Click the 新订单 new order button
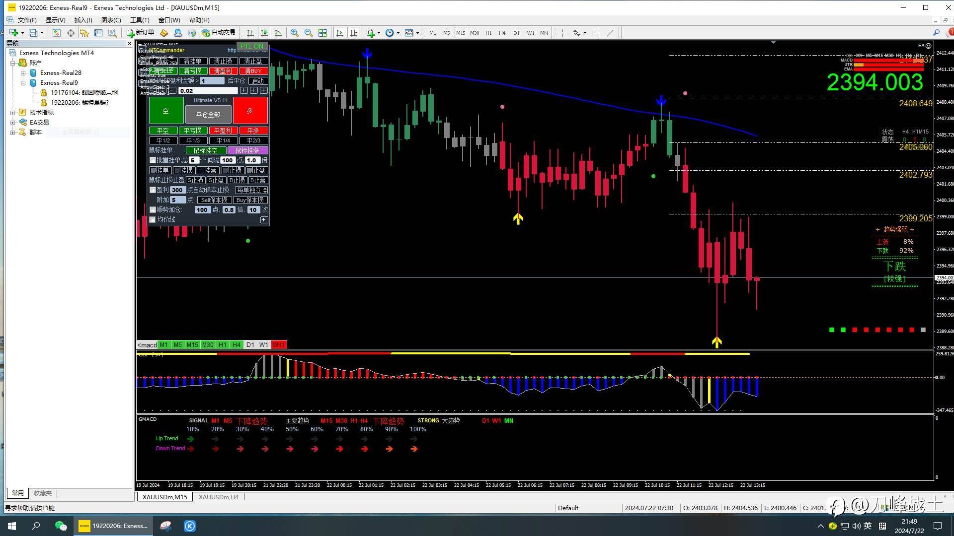This screenshot has width=954, height=536. pos(140,33)
